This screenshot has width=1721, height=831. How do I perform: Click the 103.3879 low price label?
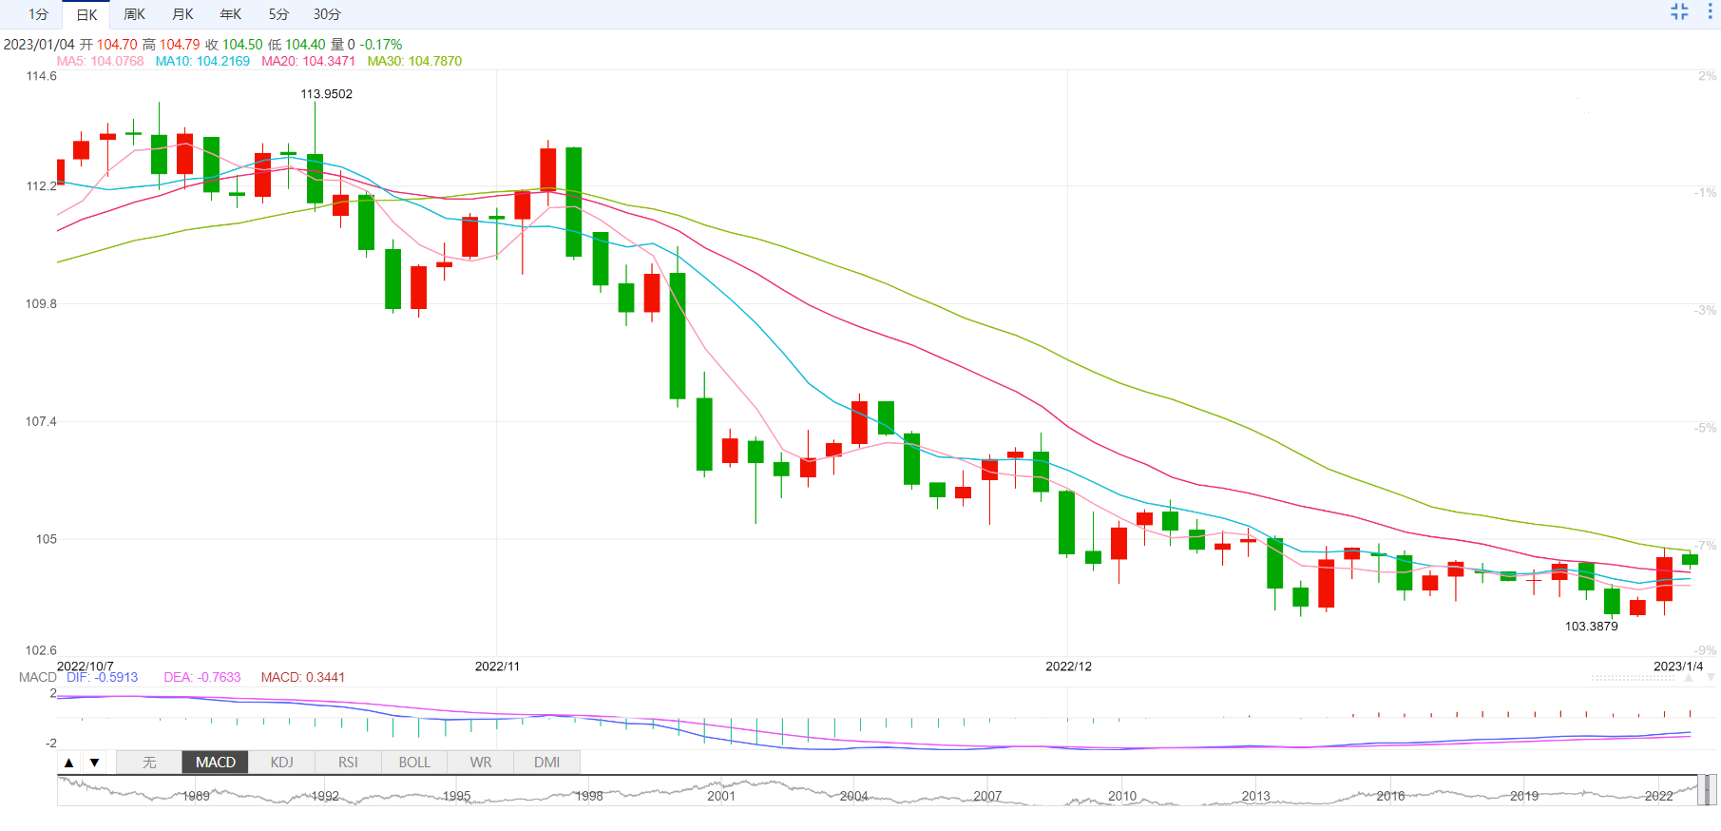[x=1591, y=627]
